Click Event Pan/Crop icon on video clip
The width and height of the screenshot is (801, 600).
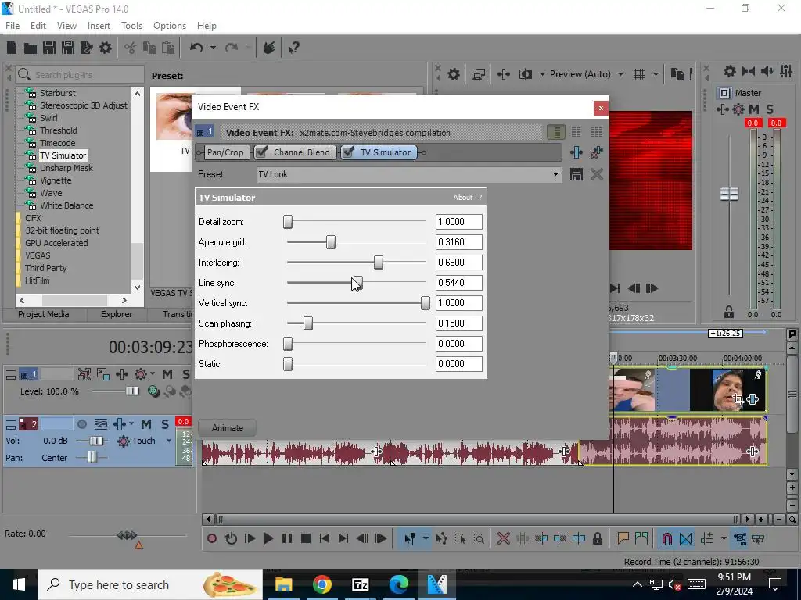click(x=738, y=399)
